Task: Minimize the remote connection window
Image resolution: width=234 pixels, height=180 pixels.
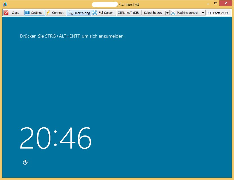Action: (208, 3)
